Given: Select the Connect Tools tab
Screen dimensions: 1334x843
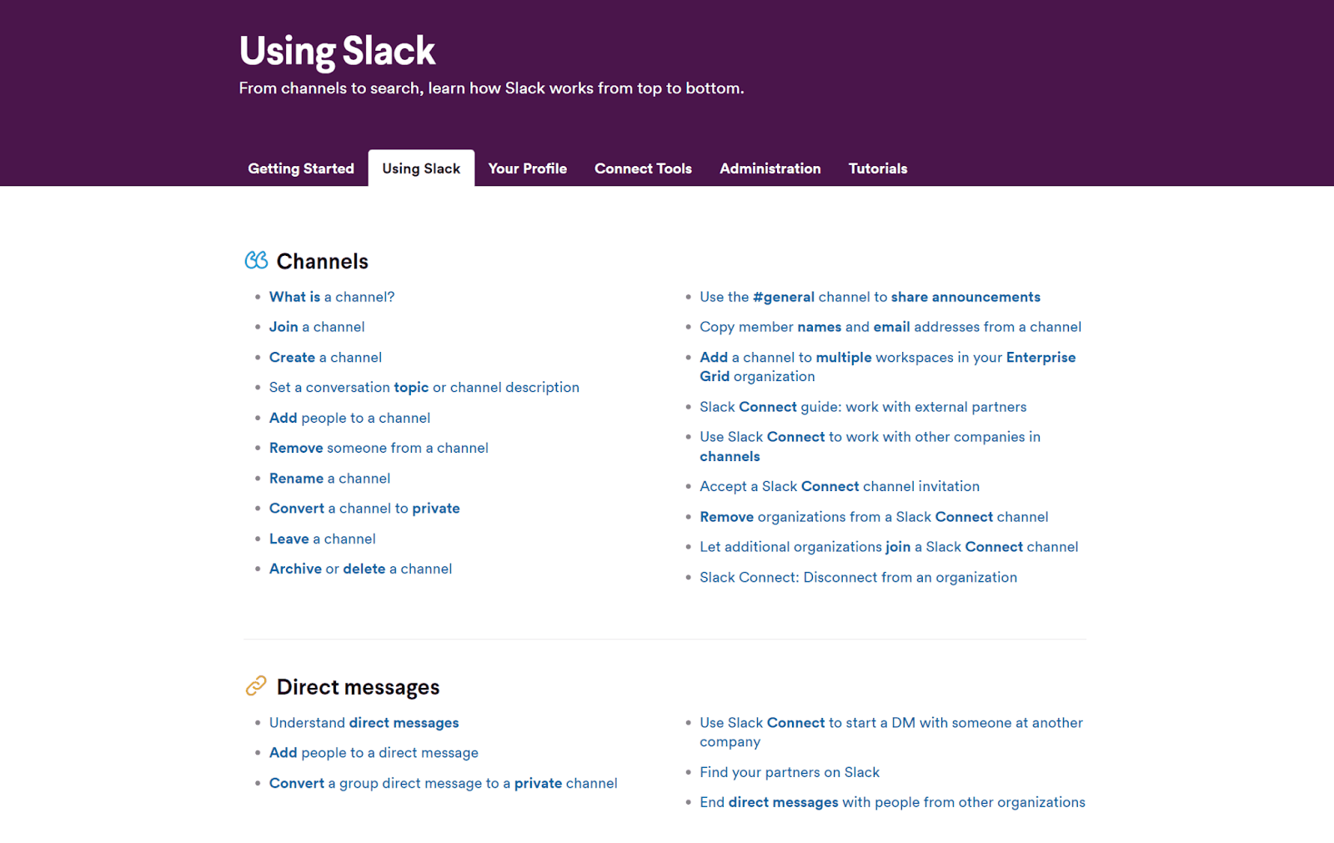Looking at the screenshot, I should click(x=643, y=168).
